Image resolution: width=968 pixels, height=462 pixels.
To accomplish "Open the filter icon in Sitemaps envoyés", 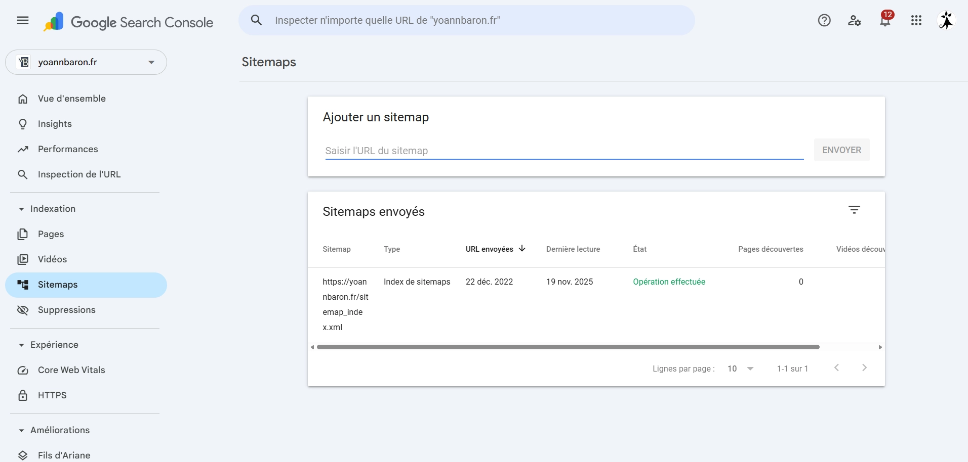I will 854,210.
